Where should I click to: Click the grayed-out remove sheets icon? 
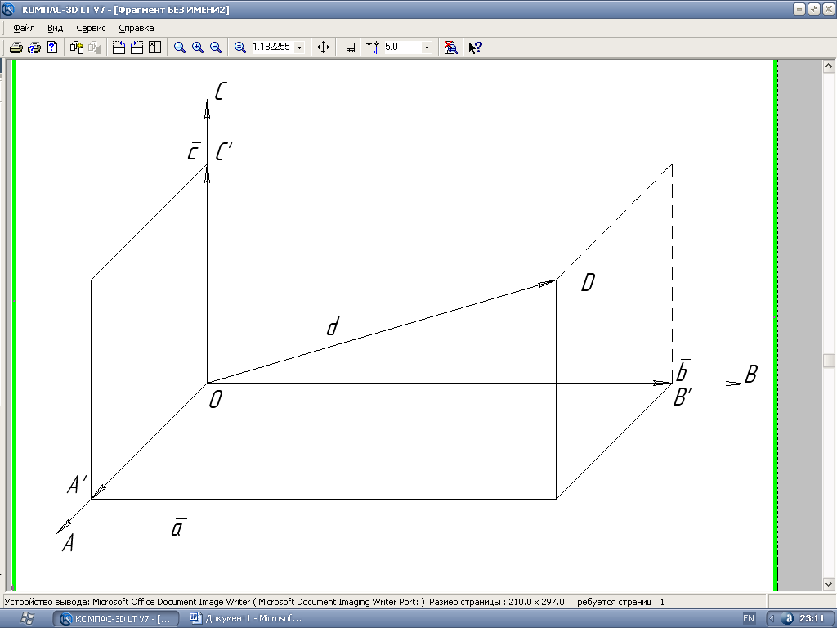click(x=95, y=47)
